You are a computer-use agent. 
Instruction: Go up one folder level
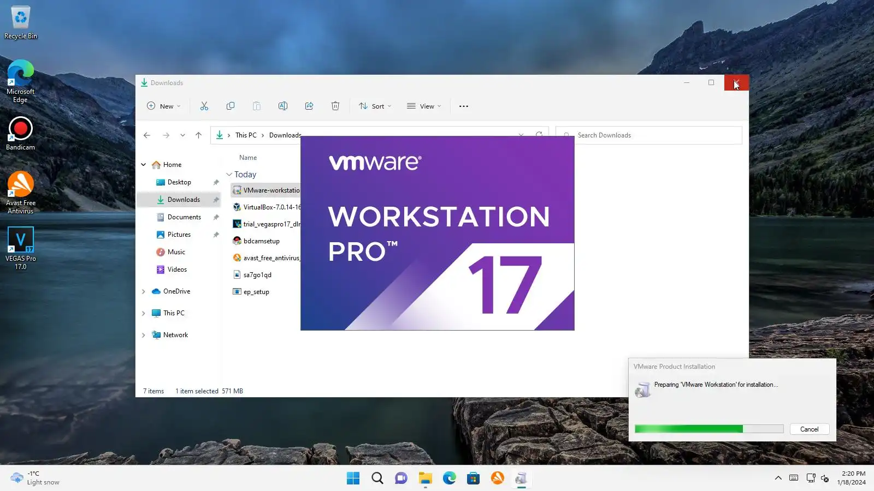pos(198,135)
